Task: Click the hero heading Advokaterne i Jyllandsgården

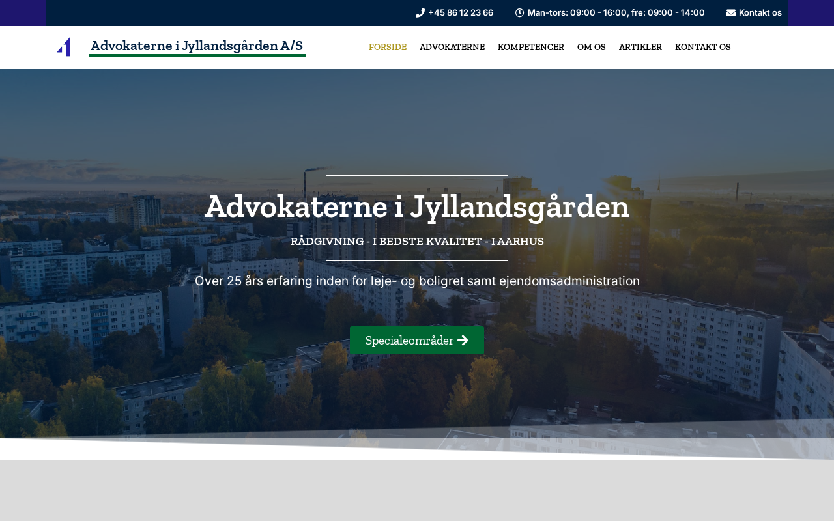Action: pyautogui.click(x=417, y=207)
